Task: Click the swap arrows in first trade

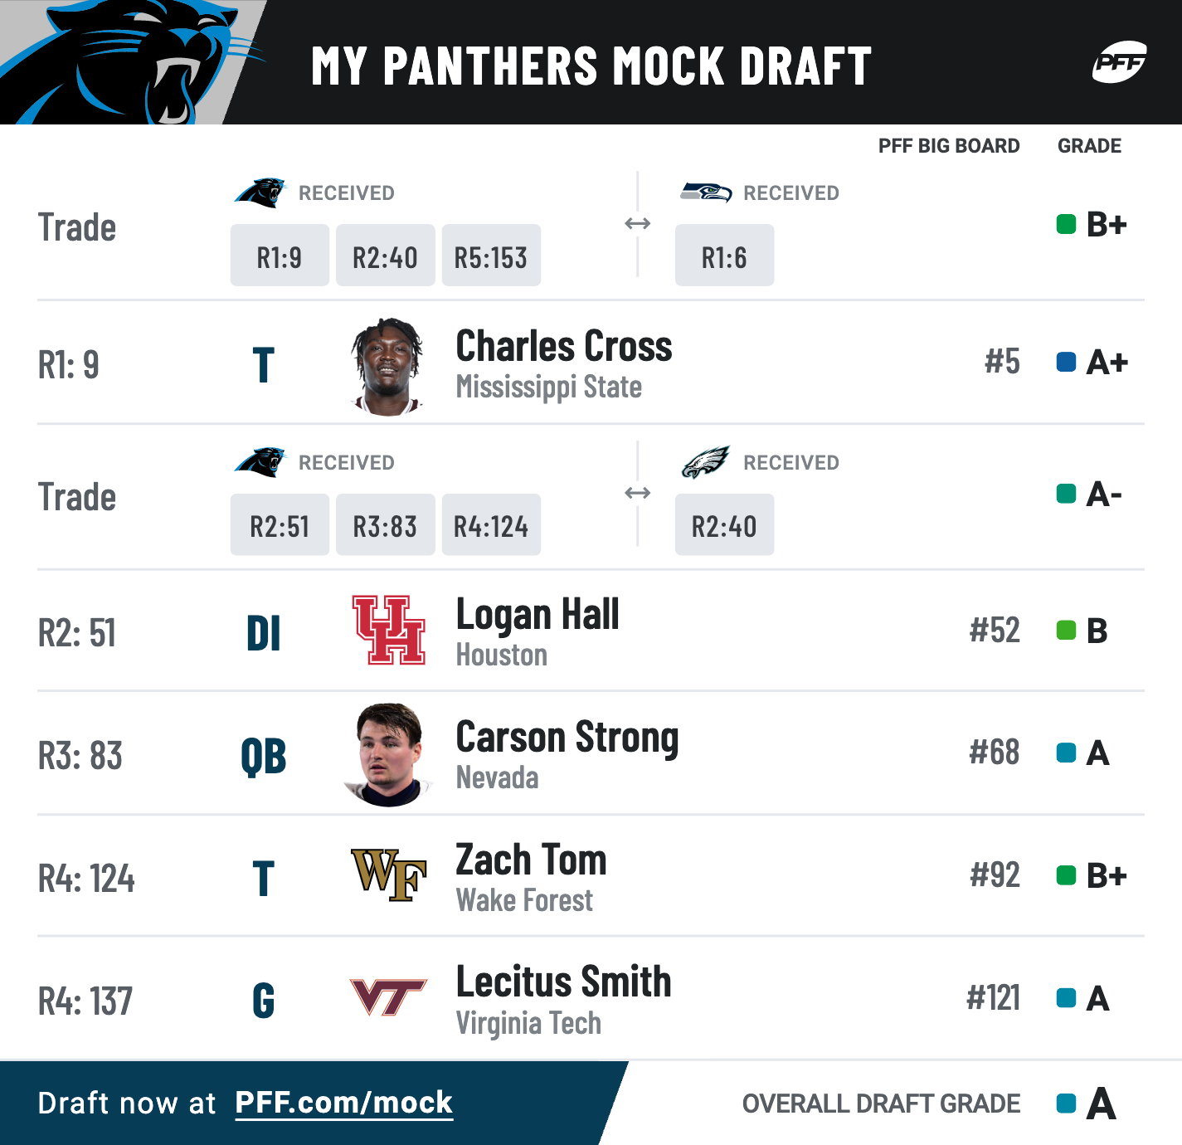Action: tap(637, 223)
